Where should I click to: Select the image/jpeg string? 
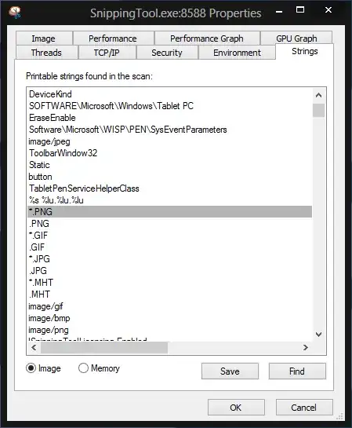tap(170, 141)
